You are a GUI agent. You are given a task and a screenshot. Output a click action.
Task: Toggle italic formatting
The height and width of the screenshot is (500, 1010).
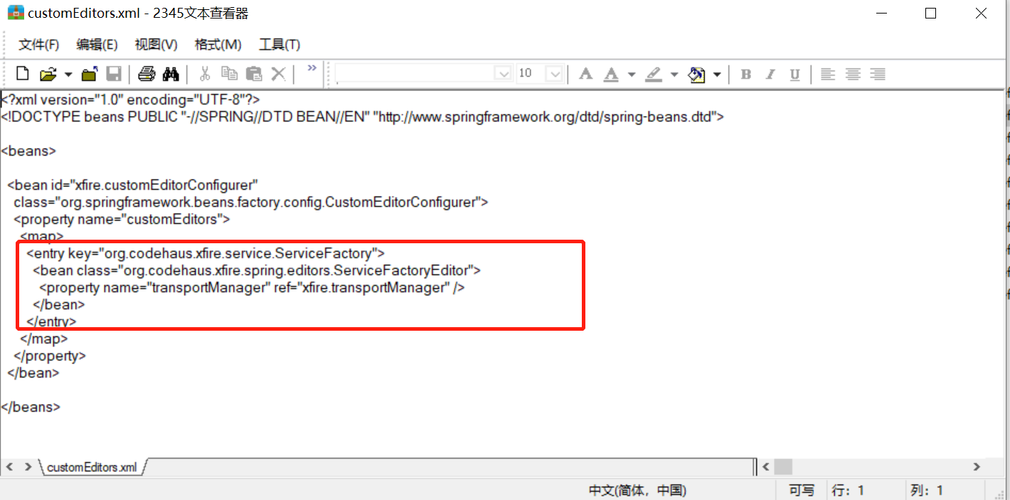pos(770,74)
